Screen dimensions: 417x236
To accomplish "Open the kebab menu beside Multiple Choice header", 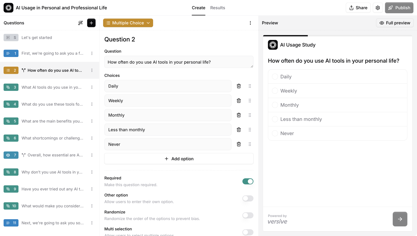I will [x=250, y=23].
